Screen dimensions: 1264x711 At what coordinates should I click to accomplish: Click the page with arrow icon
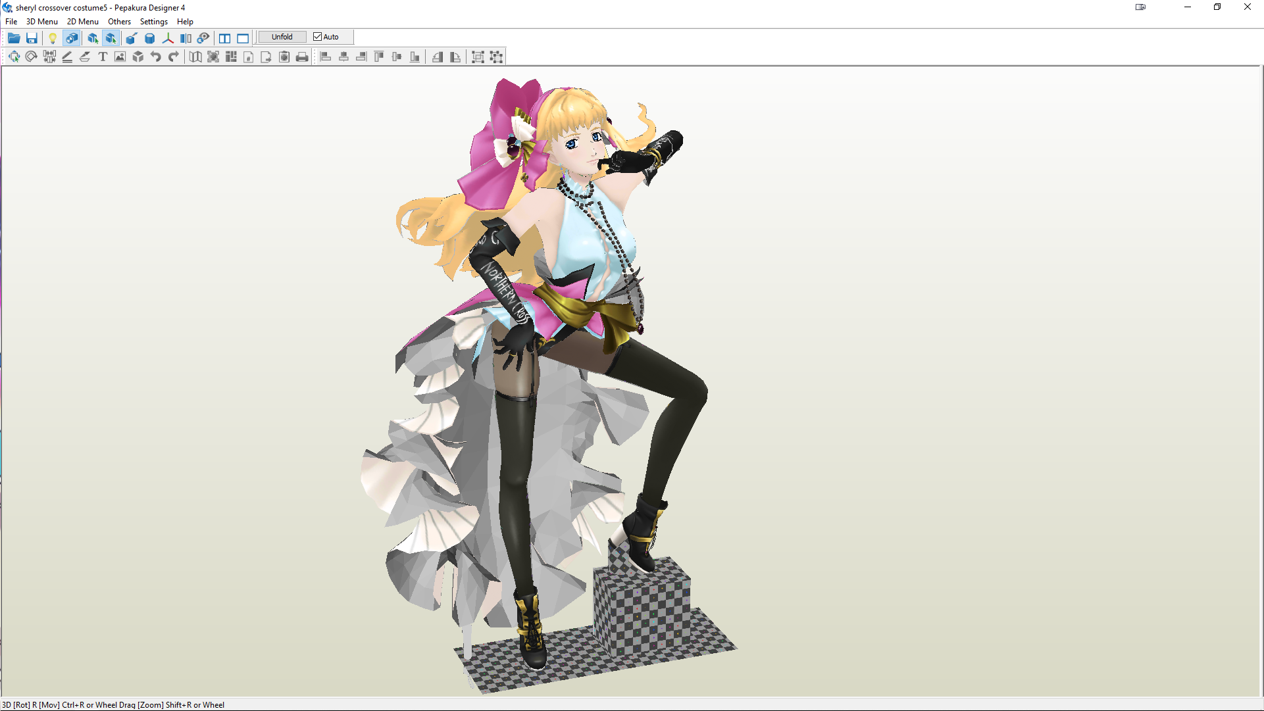(x=266, y=57)
